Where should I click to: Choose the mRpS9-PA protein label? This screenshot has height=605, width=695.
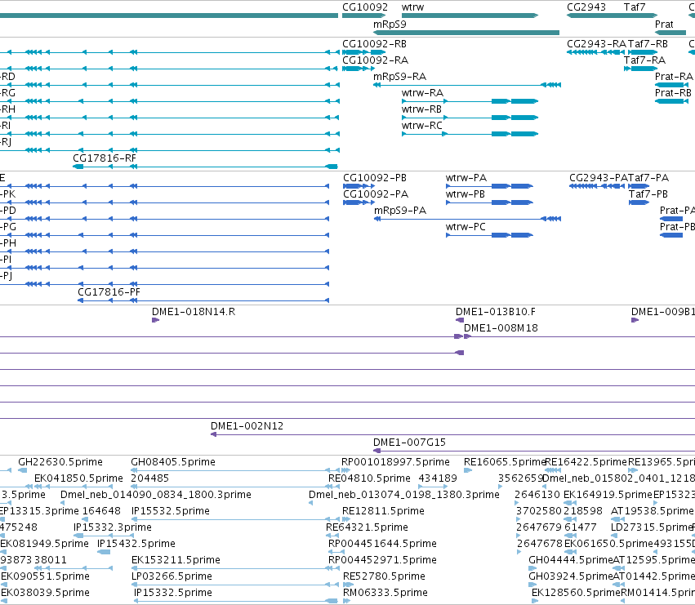coord(400,211)
